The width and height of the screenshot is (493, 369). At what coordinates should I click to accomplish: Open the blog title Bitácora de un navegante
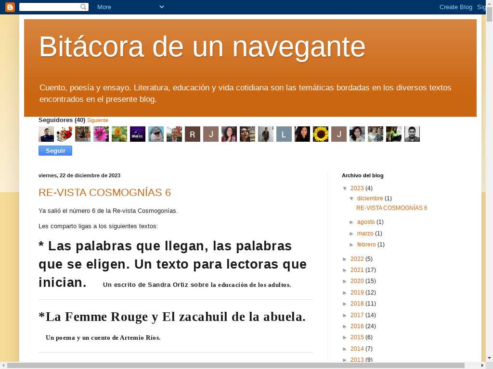coord(202,47)
